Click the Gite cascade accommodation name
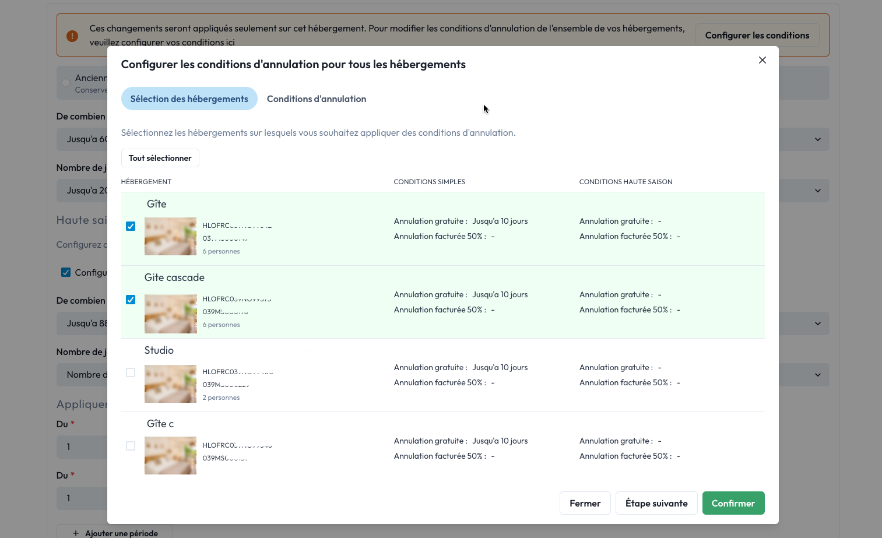Viewport: 882px width, 538px height. click(x=174, y=277)
